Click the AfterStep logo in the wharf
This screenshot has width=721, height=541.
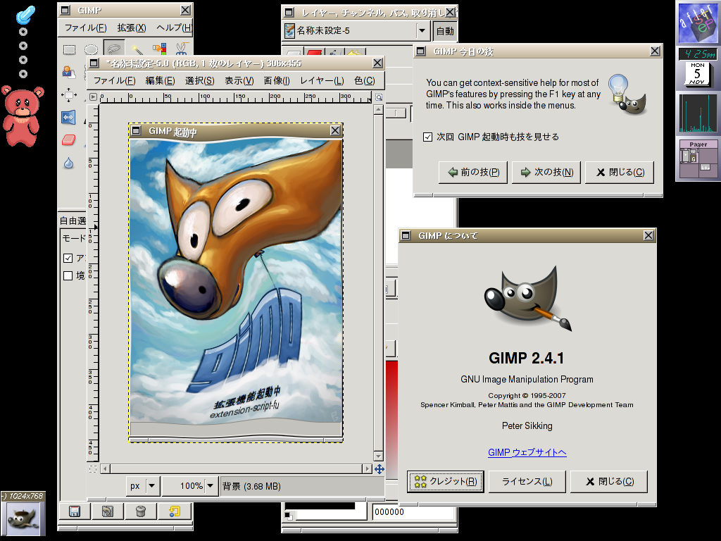(x=698, y=23)
